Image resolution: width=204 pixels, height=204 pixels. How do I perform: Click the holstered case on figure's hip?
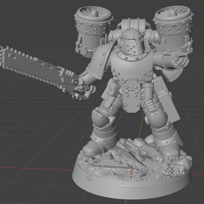[167, 100]
